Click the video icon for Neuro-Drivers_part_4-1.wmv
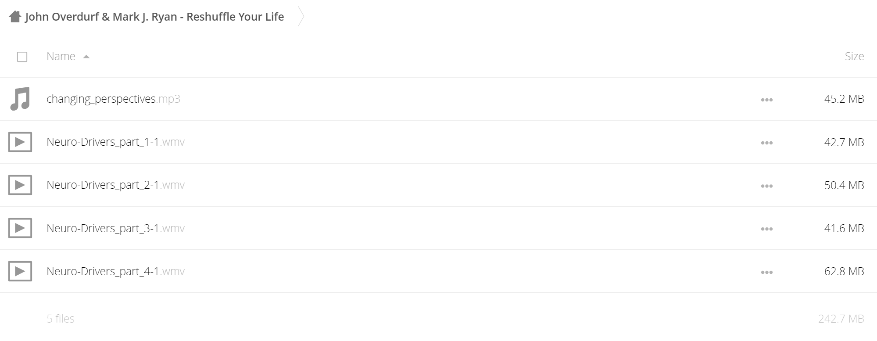 tap(20, 271)
